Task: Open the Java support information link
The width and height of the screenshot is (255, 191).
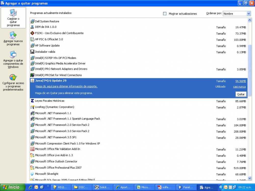Action: click(67, 86)
